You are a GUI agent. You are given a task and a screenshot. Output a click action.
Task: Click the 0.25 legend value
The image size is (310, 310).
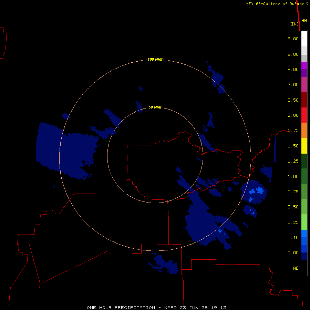point(293,223)
